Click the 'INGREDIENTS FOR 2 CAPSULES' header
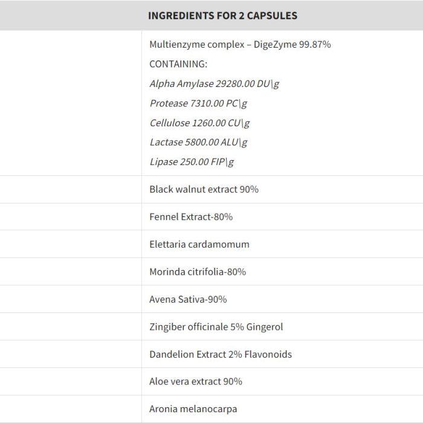 222,16
